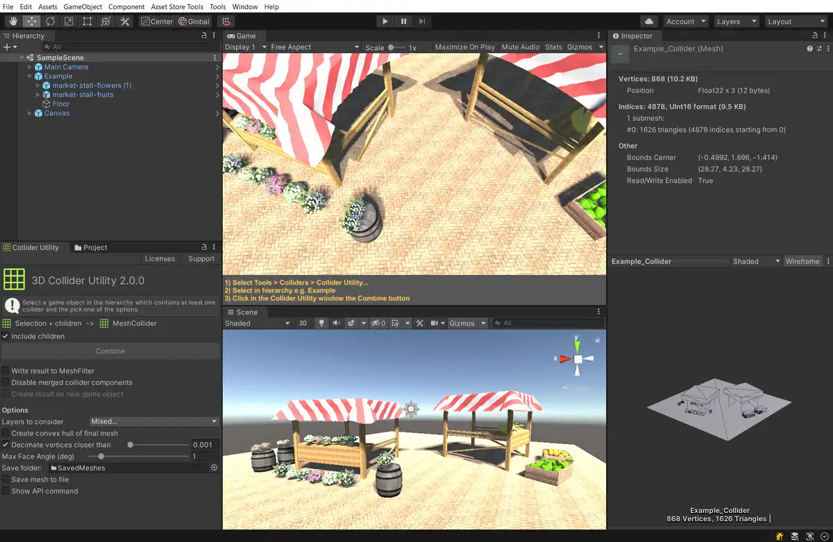The image size is (833, 542).
Task: Toggle Include children checkbox
Action: pyautogui.click(x=6, y=337)
